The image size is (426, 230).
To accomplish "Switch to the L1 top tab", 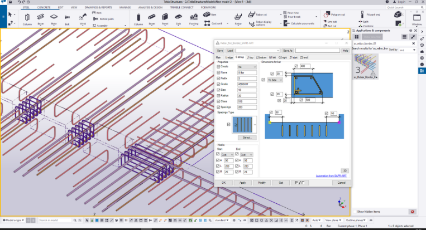I will point(250,57).
